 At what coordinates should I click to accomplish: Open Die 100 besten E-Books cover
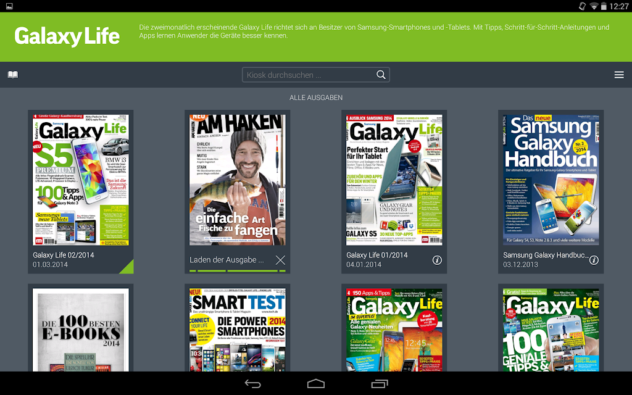click(x=81, y=330)
